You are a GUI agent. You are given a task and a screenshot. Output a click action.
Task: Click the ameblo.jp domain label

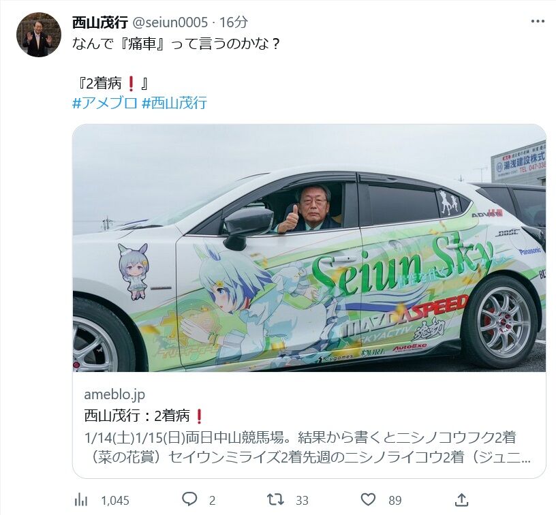coord(114,394)
